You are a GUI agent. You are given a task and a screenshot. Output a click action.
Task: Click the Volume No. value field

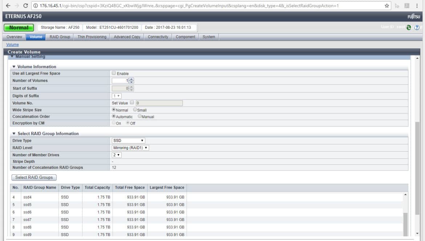pyautogui.click(x=159, y=103)
